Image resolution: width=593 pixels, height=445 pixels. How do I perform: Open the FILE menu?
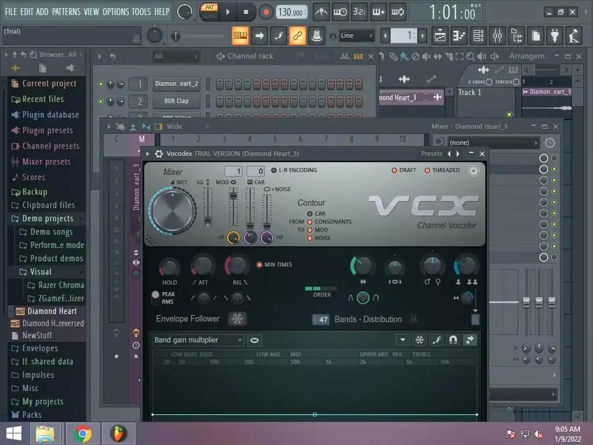click(x=11, y=12)
